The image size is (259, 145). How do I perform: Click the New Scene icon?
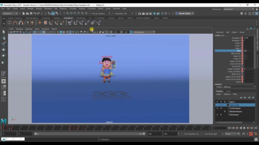pos(23,13)
